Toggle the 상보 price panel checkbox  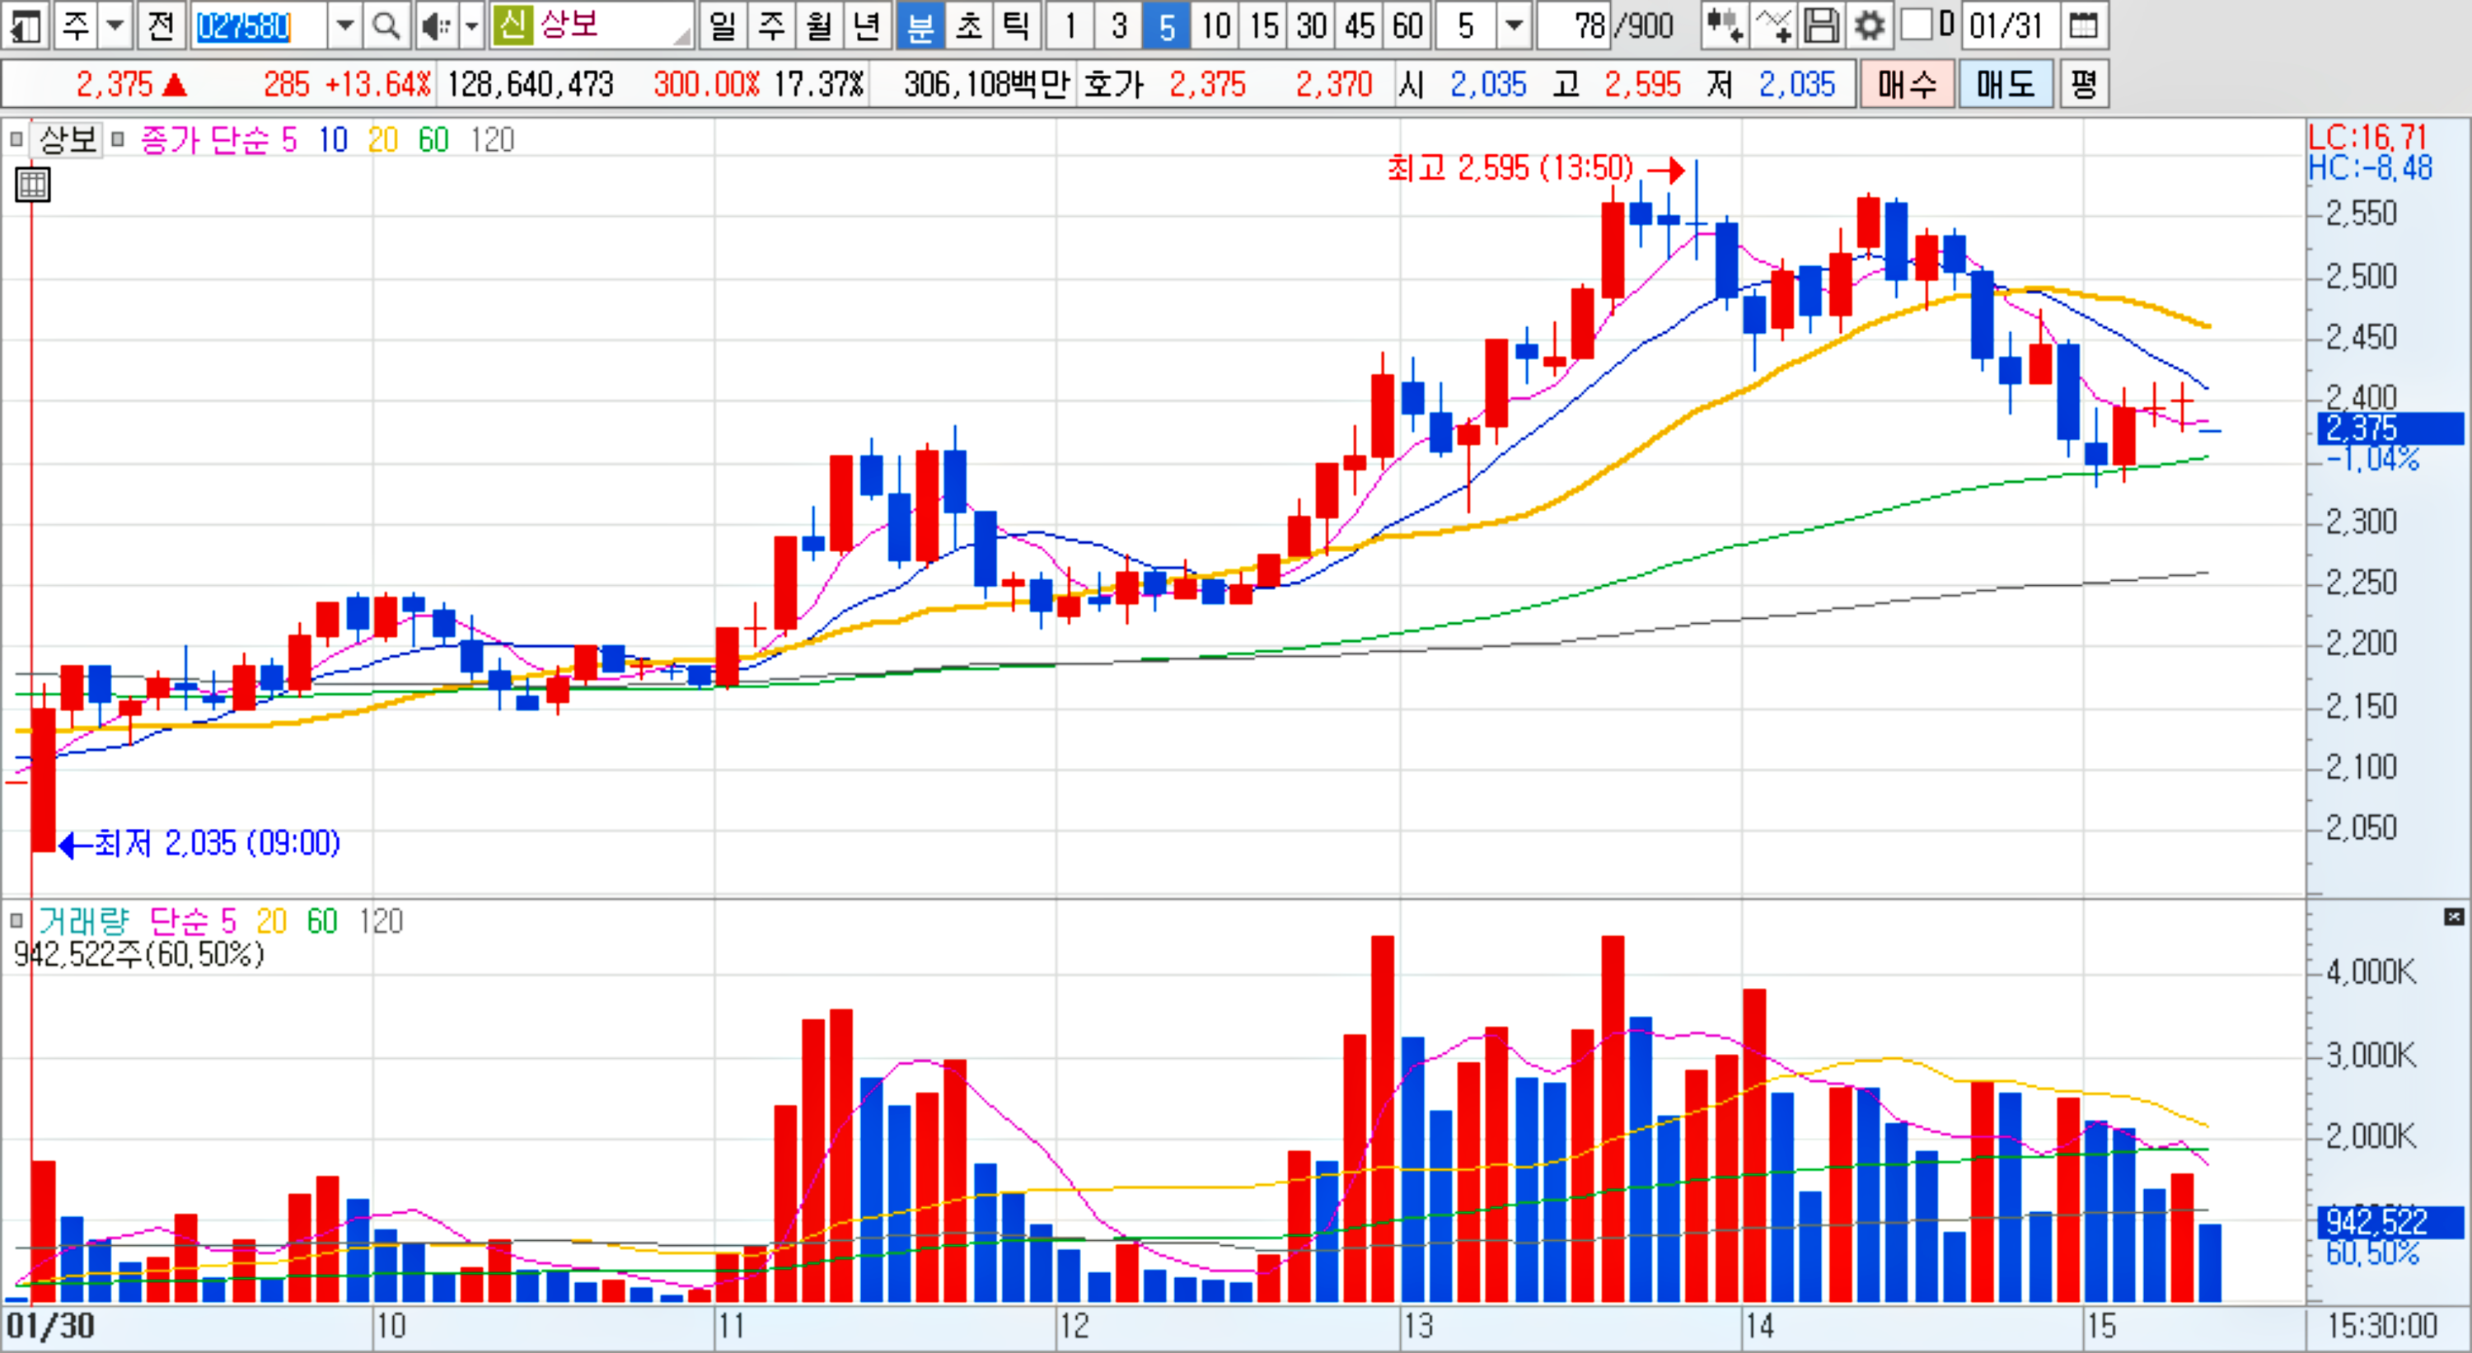(x=16, y=140)
